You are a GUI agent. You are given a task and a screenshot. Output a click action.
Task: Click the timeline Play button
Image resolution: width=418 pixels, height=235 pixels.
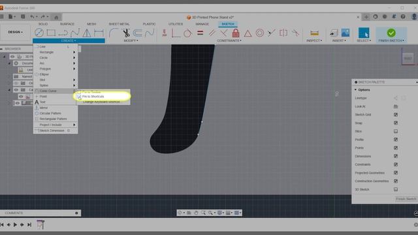click(15, 225)
